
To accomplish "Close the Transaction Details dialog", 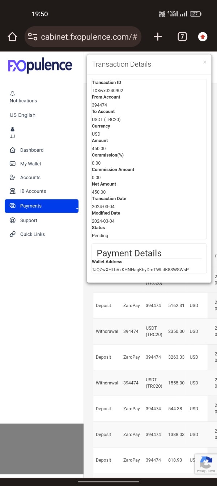I will pos(205,62).
